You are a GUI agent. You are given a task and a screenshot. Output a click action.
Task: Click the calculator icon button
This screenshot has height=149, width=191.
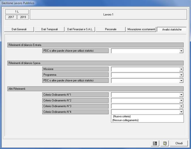click(155, 143)
